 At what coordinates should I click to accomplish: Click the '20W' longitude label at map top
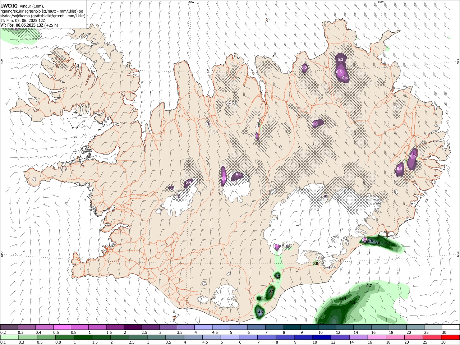[x=191, y=2]
